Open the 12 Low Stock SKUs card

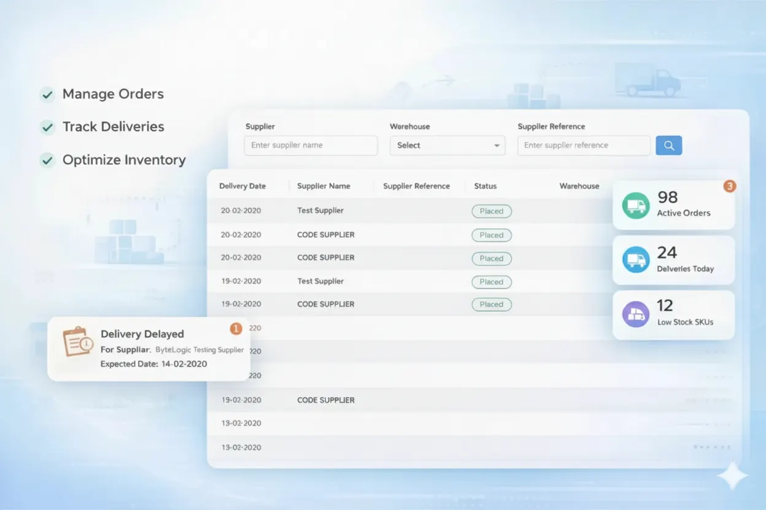(673, 315)
